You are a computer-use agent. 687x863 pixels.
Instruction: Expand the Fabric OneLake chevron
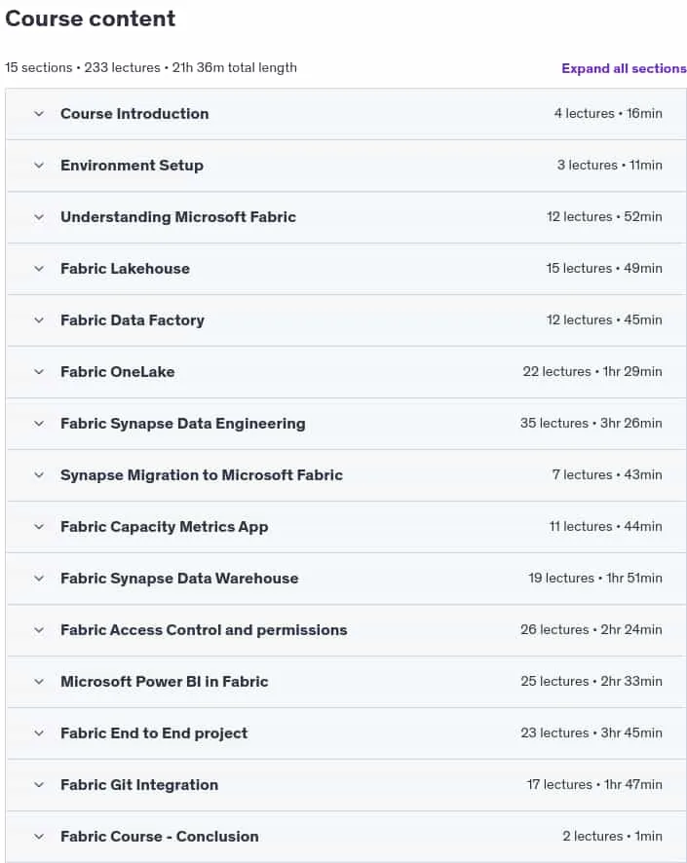[x=39, y=371]
